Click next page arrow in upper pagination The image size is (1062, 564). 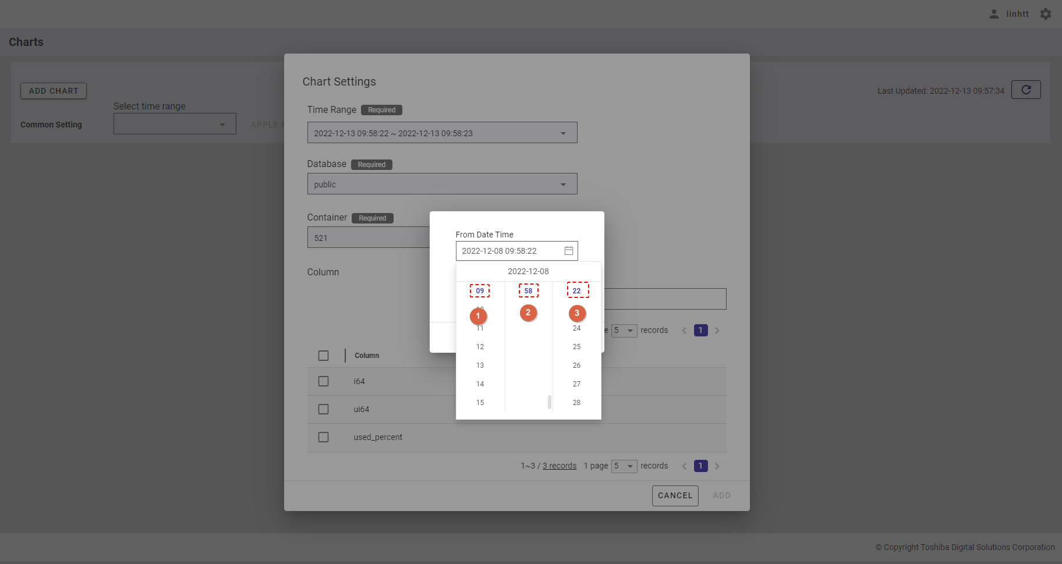(x=717, y=331)
